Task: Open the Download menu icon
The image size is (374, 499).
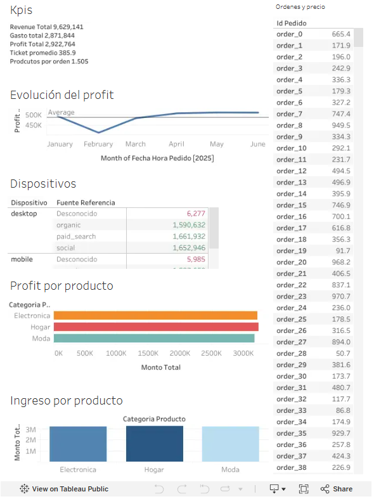Action: (x=277, y=489)
